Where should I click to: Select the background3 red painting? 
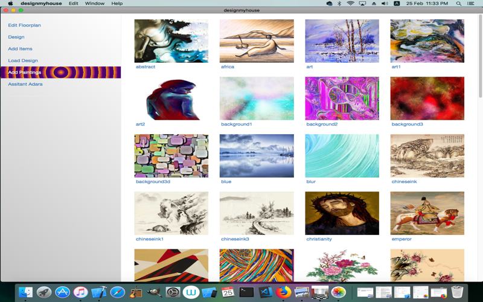pyautogui.click(x=427, y=98)
